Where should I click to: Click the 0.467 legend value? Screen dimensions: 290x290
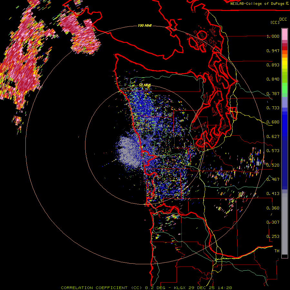pos(273,179)
